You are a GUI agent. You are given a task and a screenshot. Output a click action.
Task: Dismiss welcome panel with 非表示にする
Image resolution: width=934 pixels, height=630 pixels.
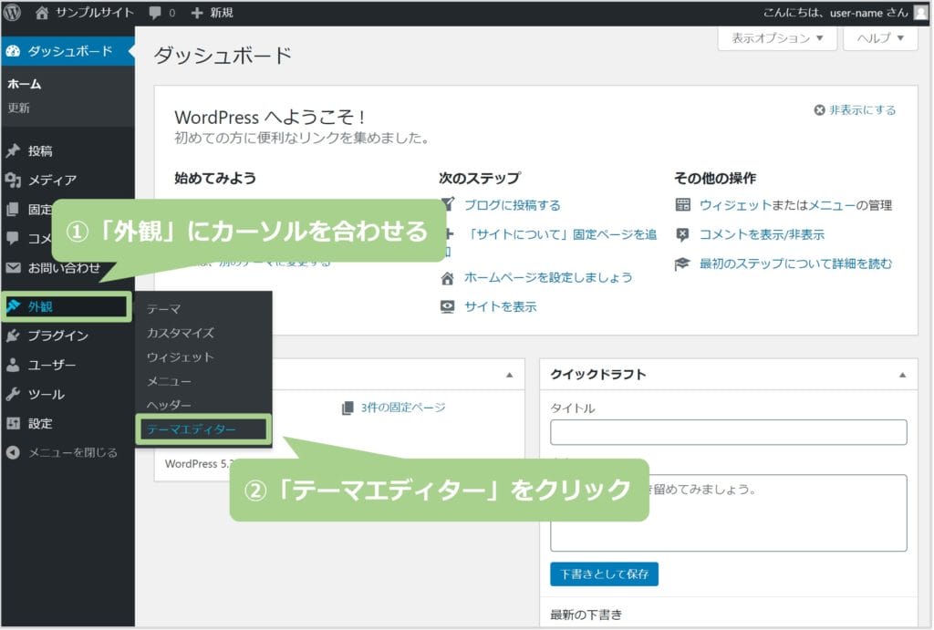click(855, 110)
